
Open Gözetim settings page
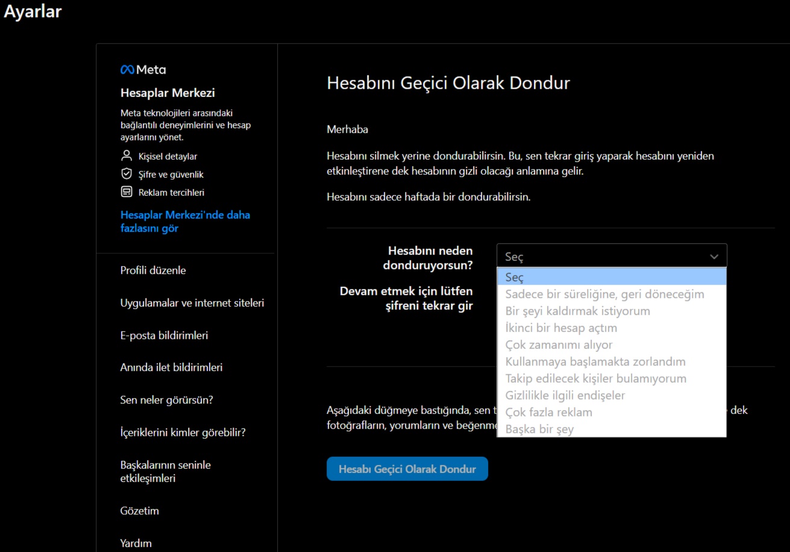tap(140, 511)
